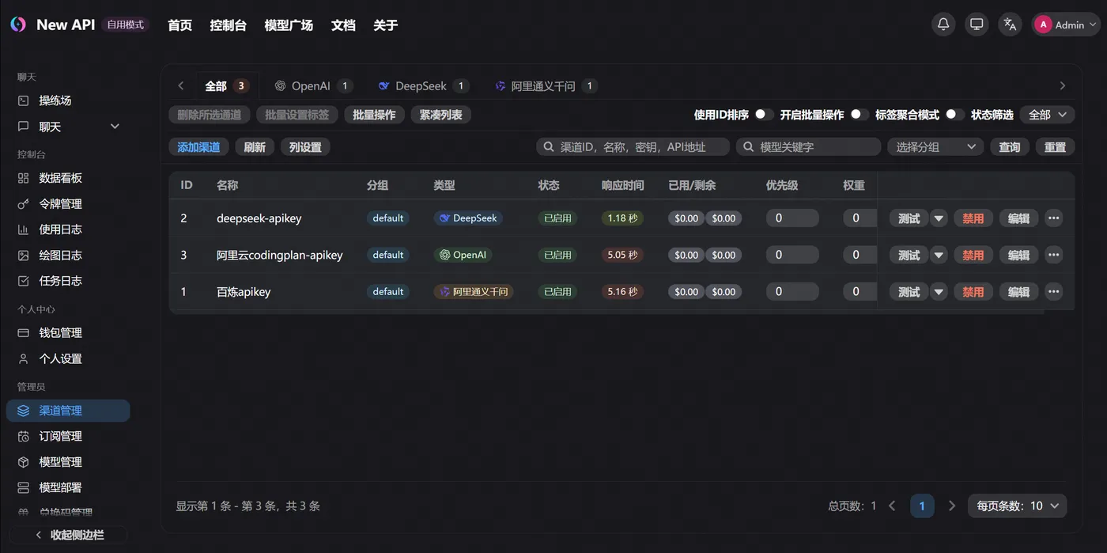Toggle the theme via monitor icon
The width and height of the screenshot is (1107, 553).
(x=977, y=25)
